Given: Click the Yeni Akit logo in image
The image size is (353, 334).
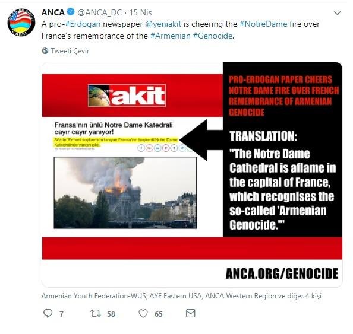Looking at the screenshot, I should tap(127, 96).
